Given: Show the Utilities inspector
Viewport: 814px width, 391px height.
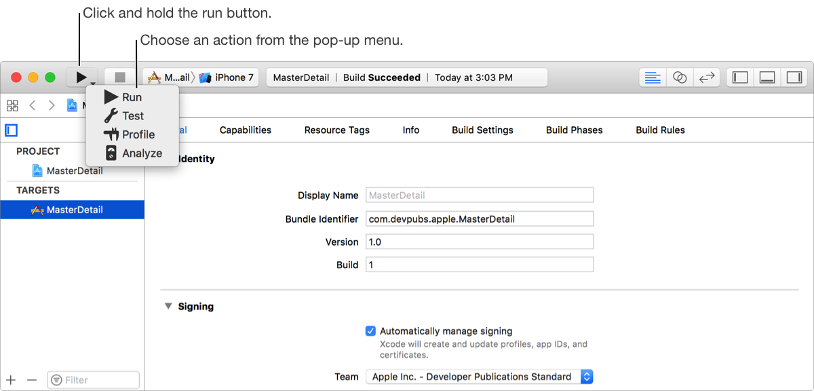Looking at the screenshot, I should tap(794, 77).
